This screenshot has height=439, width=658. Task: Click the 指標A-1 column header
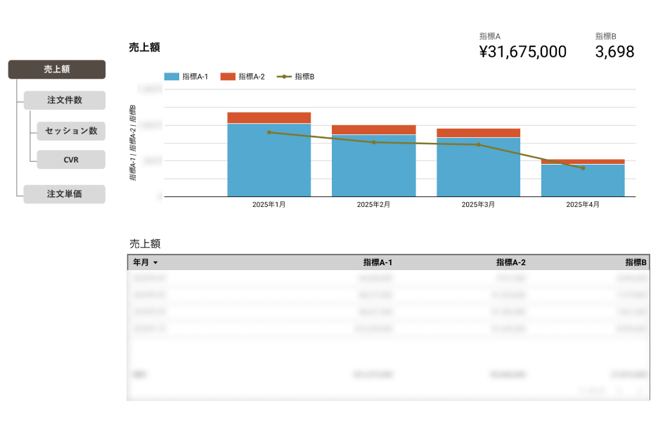(378, 262)
